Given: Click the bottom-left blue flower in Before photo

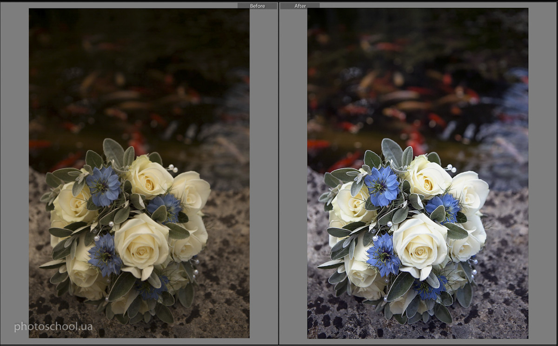Looking at the screenshot, I should coord(105,254).
